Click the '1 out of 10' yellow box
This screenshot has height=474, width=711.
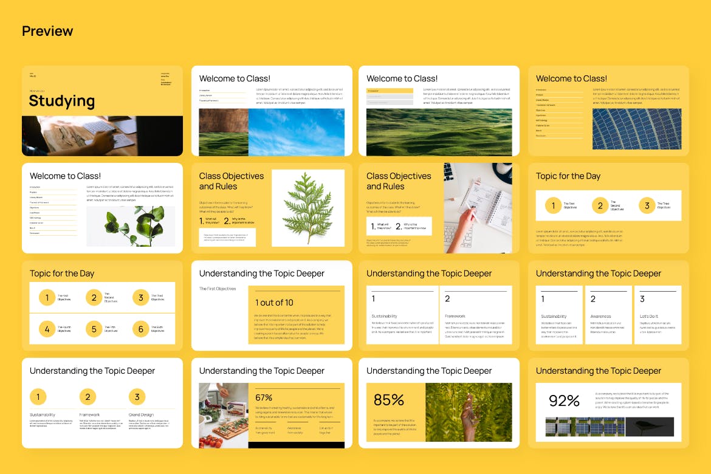coord(297,315)
